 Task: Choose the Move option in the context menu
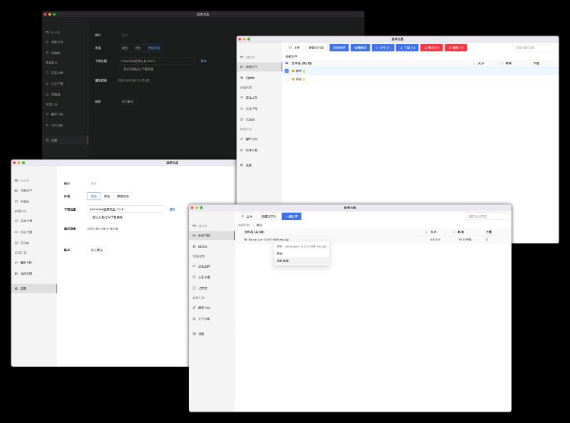click(281, 254)
